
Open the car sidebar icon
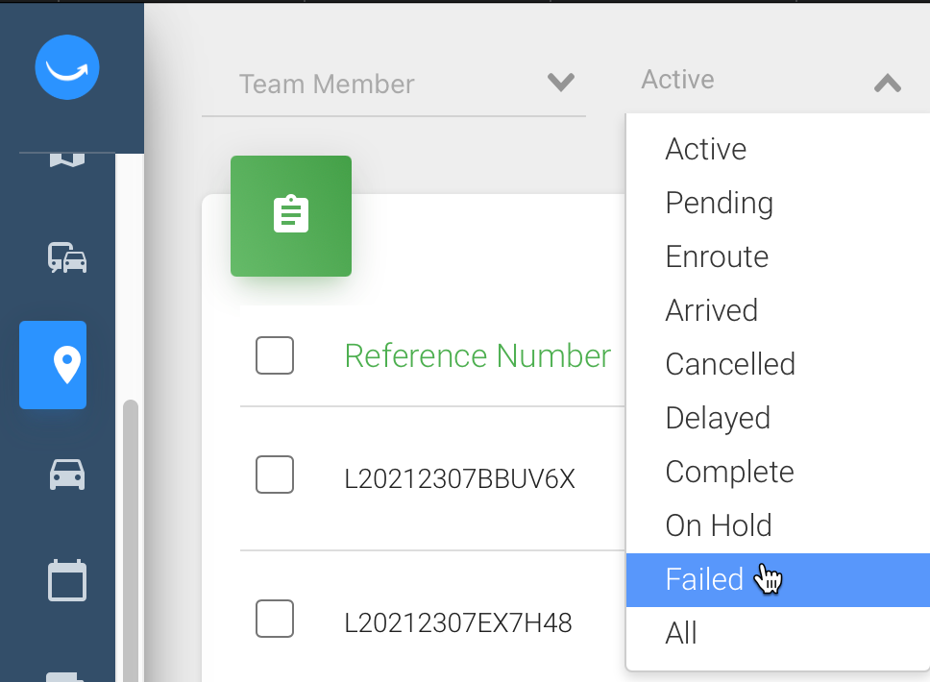click(x=67, y=475)
